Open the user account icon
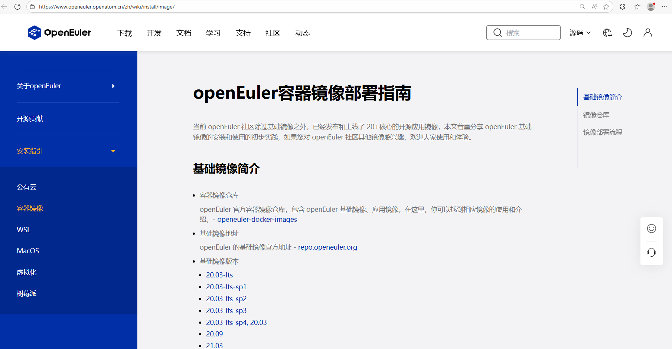Image resolution: width=672 pixels, height=349 pixels. [647, 33]
